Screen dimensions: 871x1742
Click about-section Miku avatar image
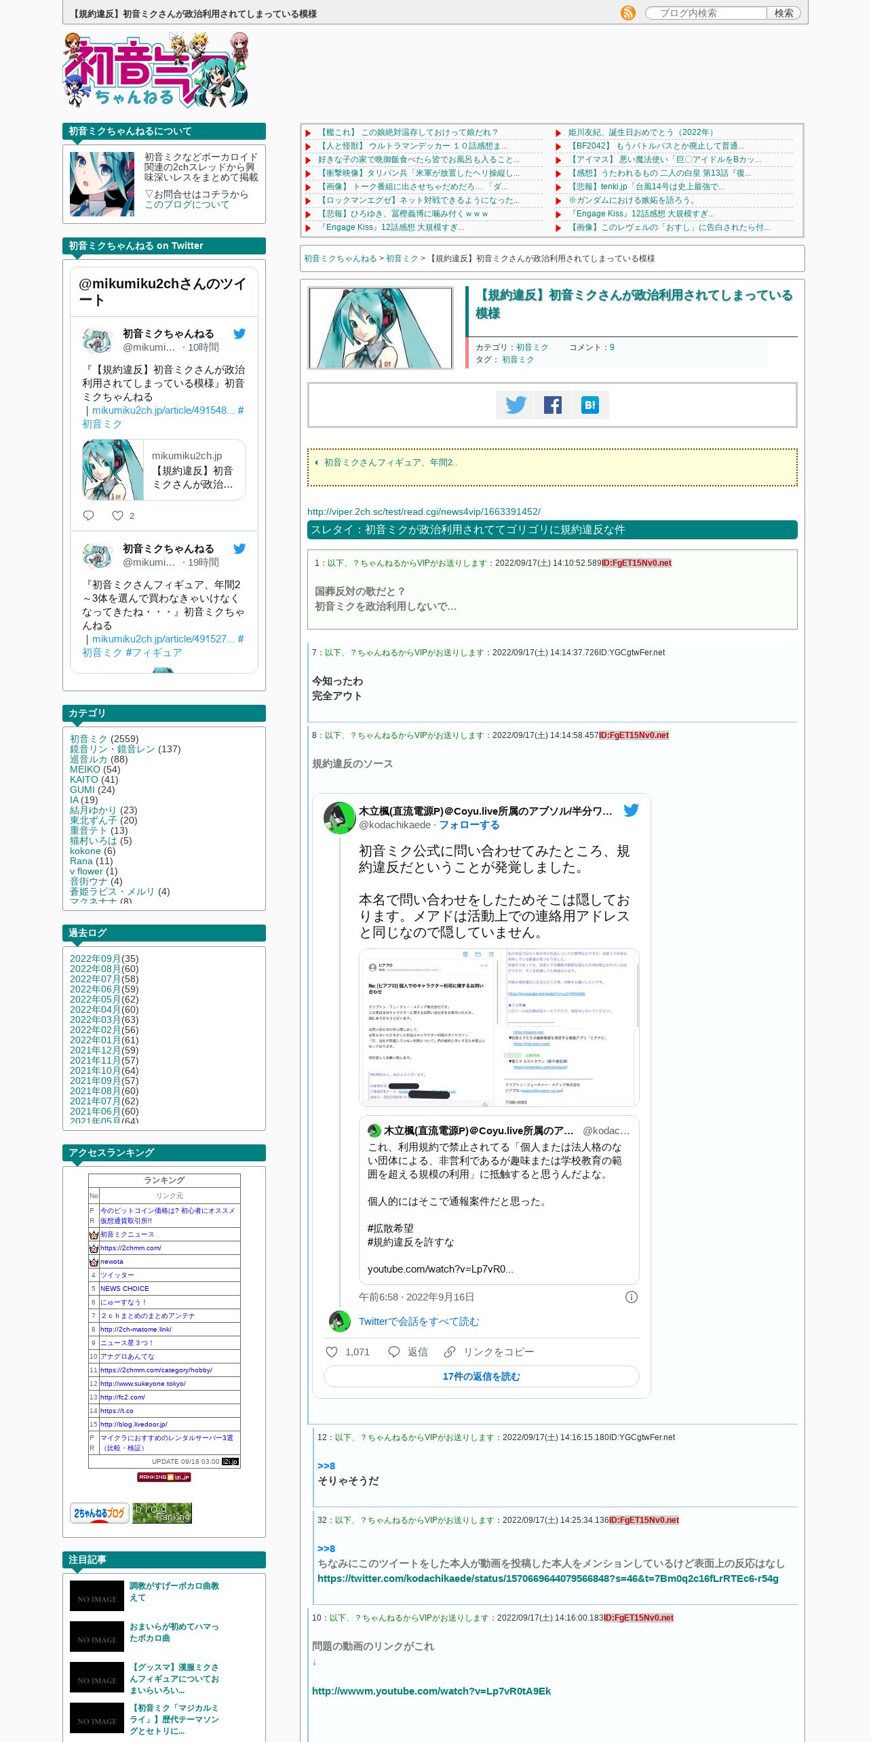[x=102, y=184]
